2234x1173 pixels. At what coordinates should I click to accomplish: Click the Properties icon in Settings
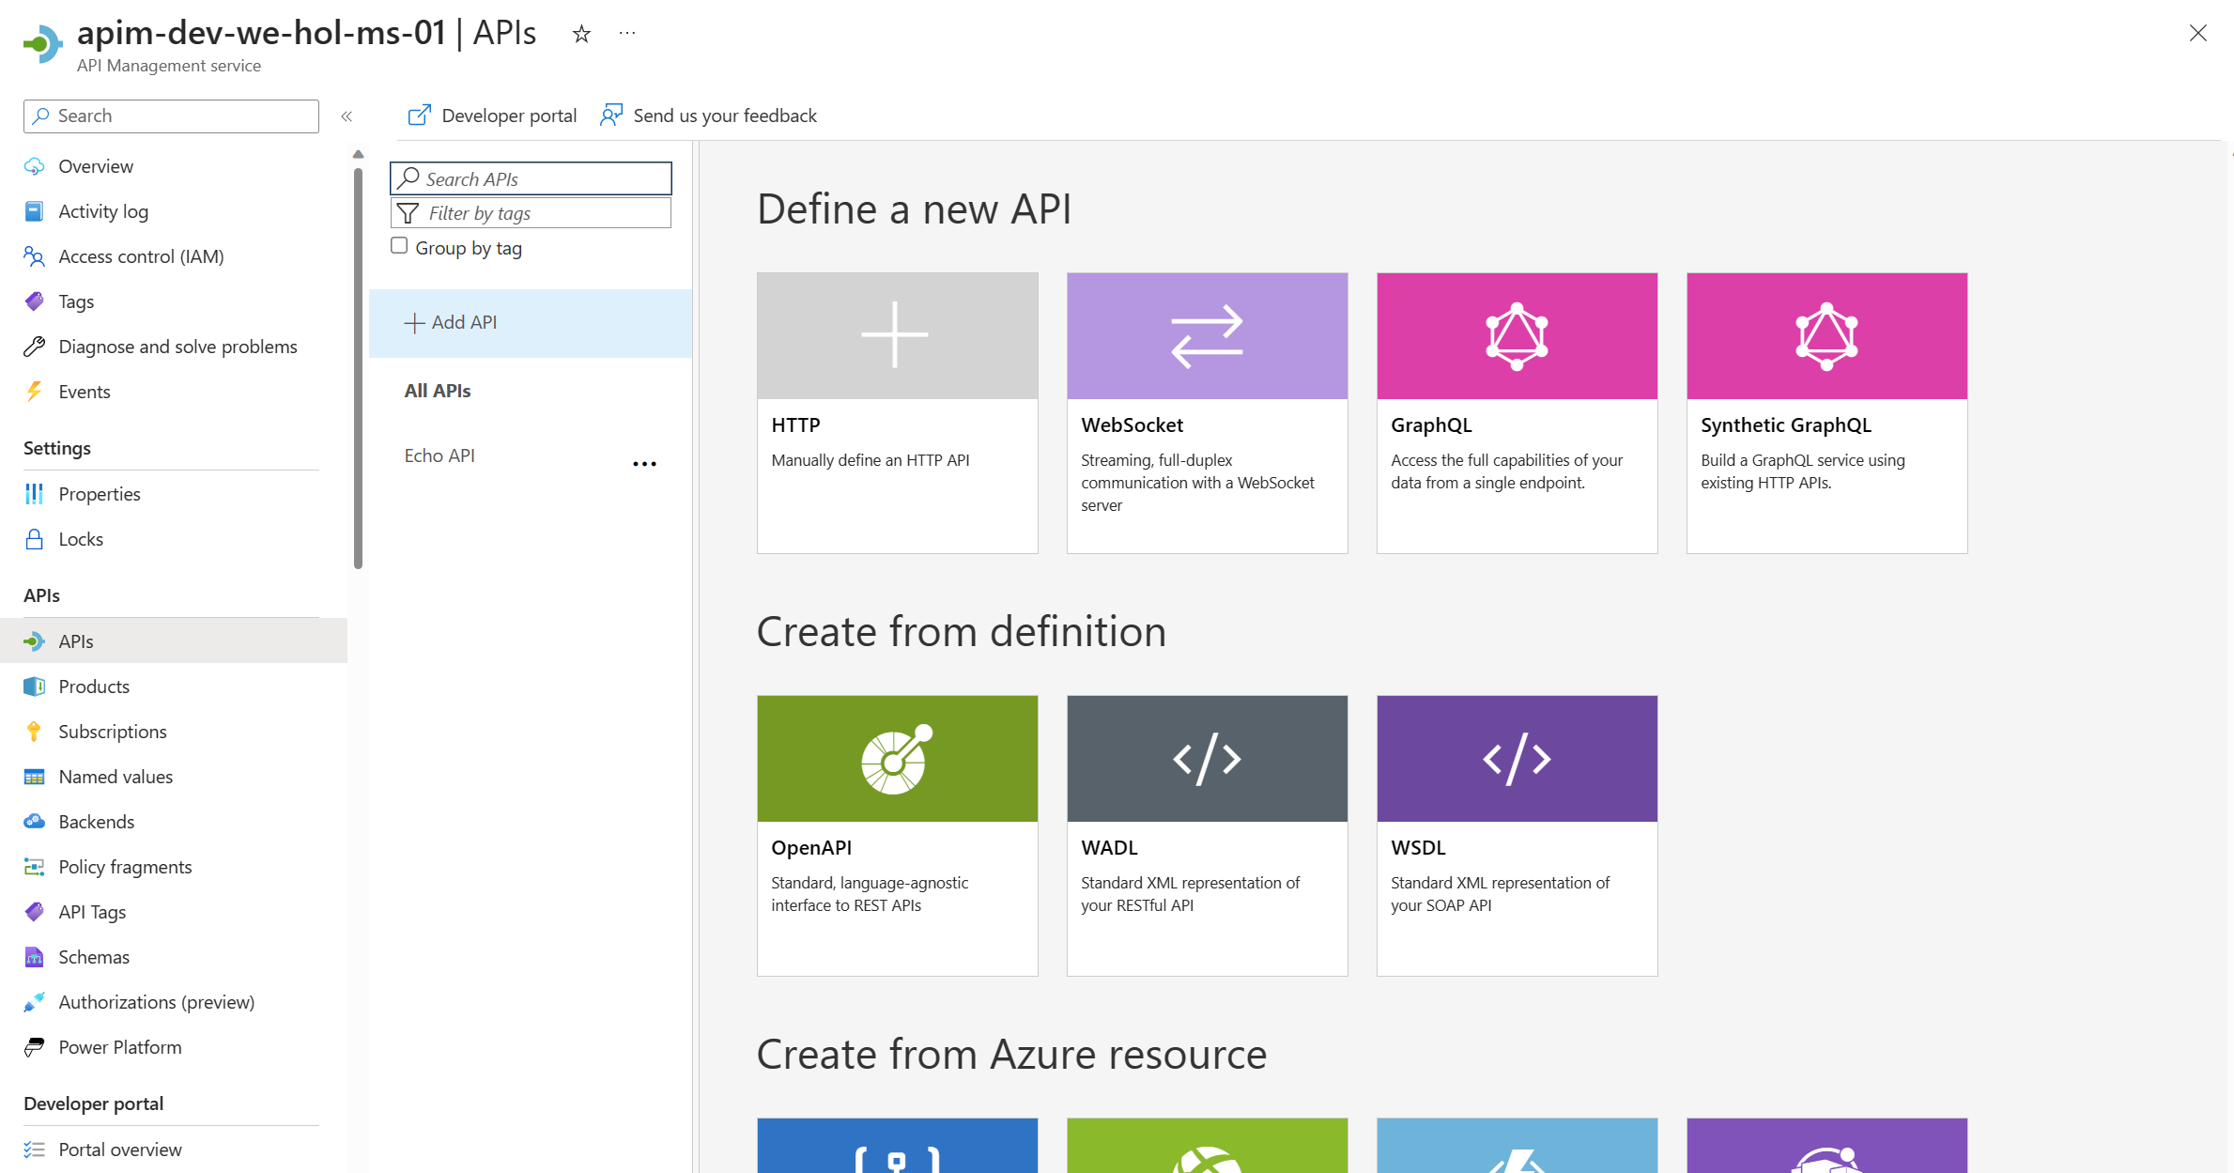click(35, 494)
